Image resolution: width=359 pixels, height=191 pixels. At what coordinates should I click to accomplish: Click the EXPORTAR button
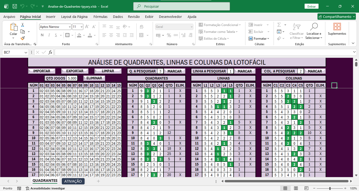[x=75, y=71]
